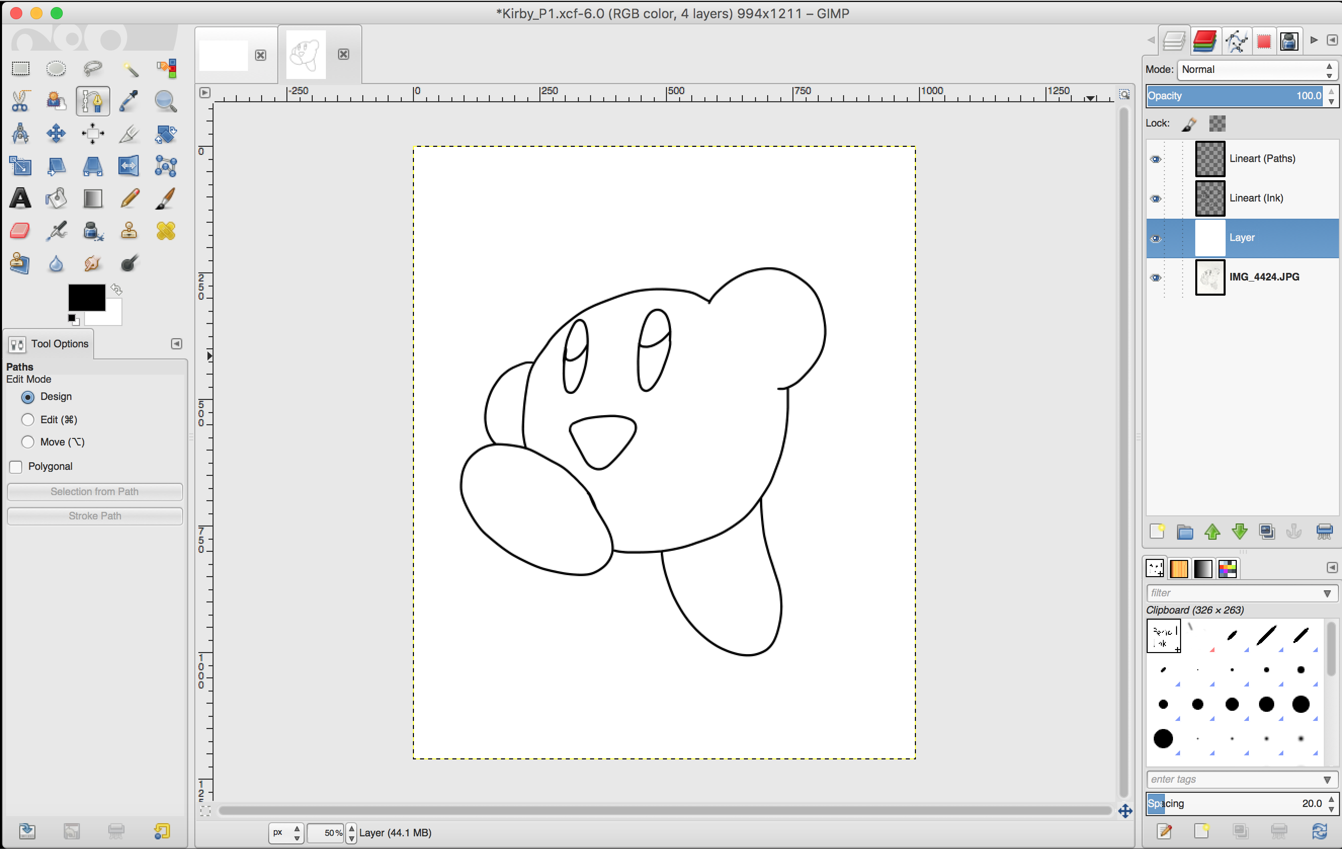Select the Airbrush tool
This screenshot has height=849, width=1342.
pos(56,230)
